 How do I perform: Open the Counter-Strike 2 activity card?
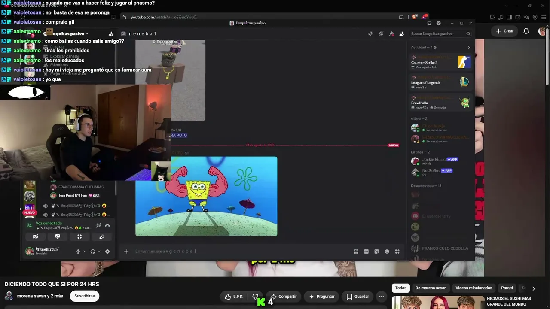(441, 62)
